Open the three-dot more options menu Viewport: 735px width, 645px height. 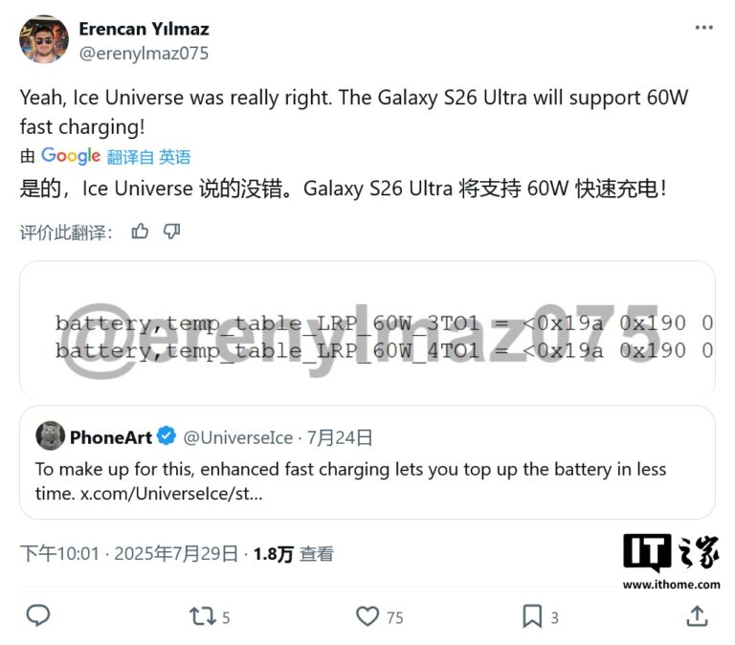703,28
